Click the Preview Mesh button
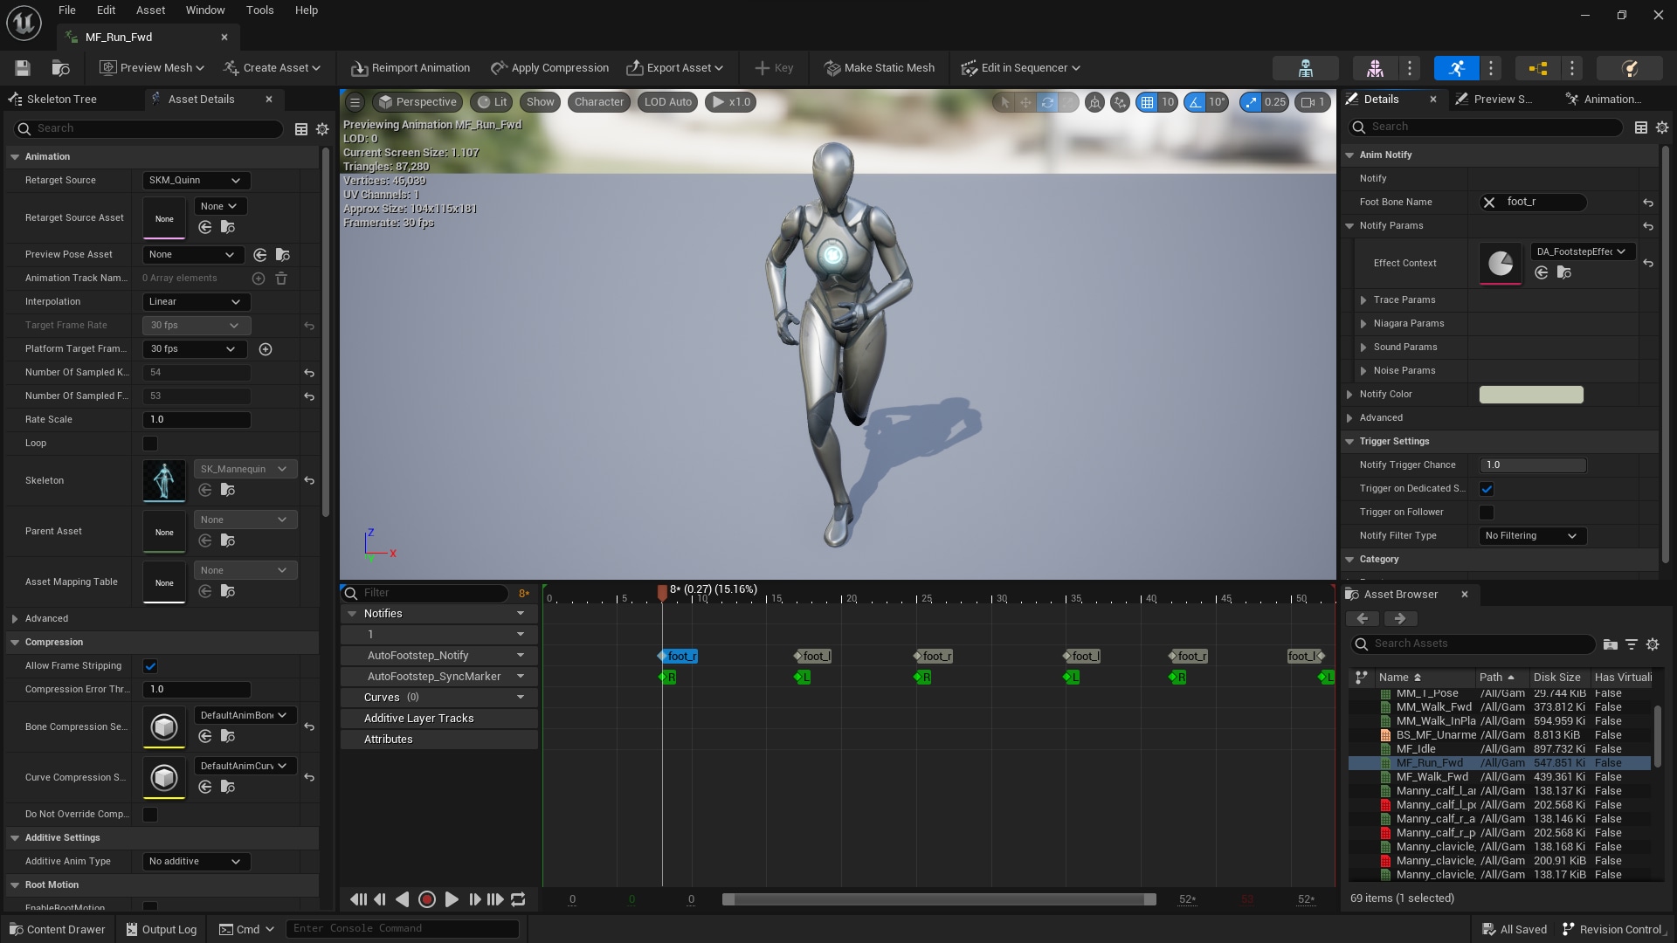This screenshot has width=1677, height=943. tap(155, 66)
